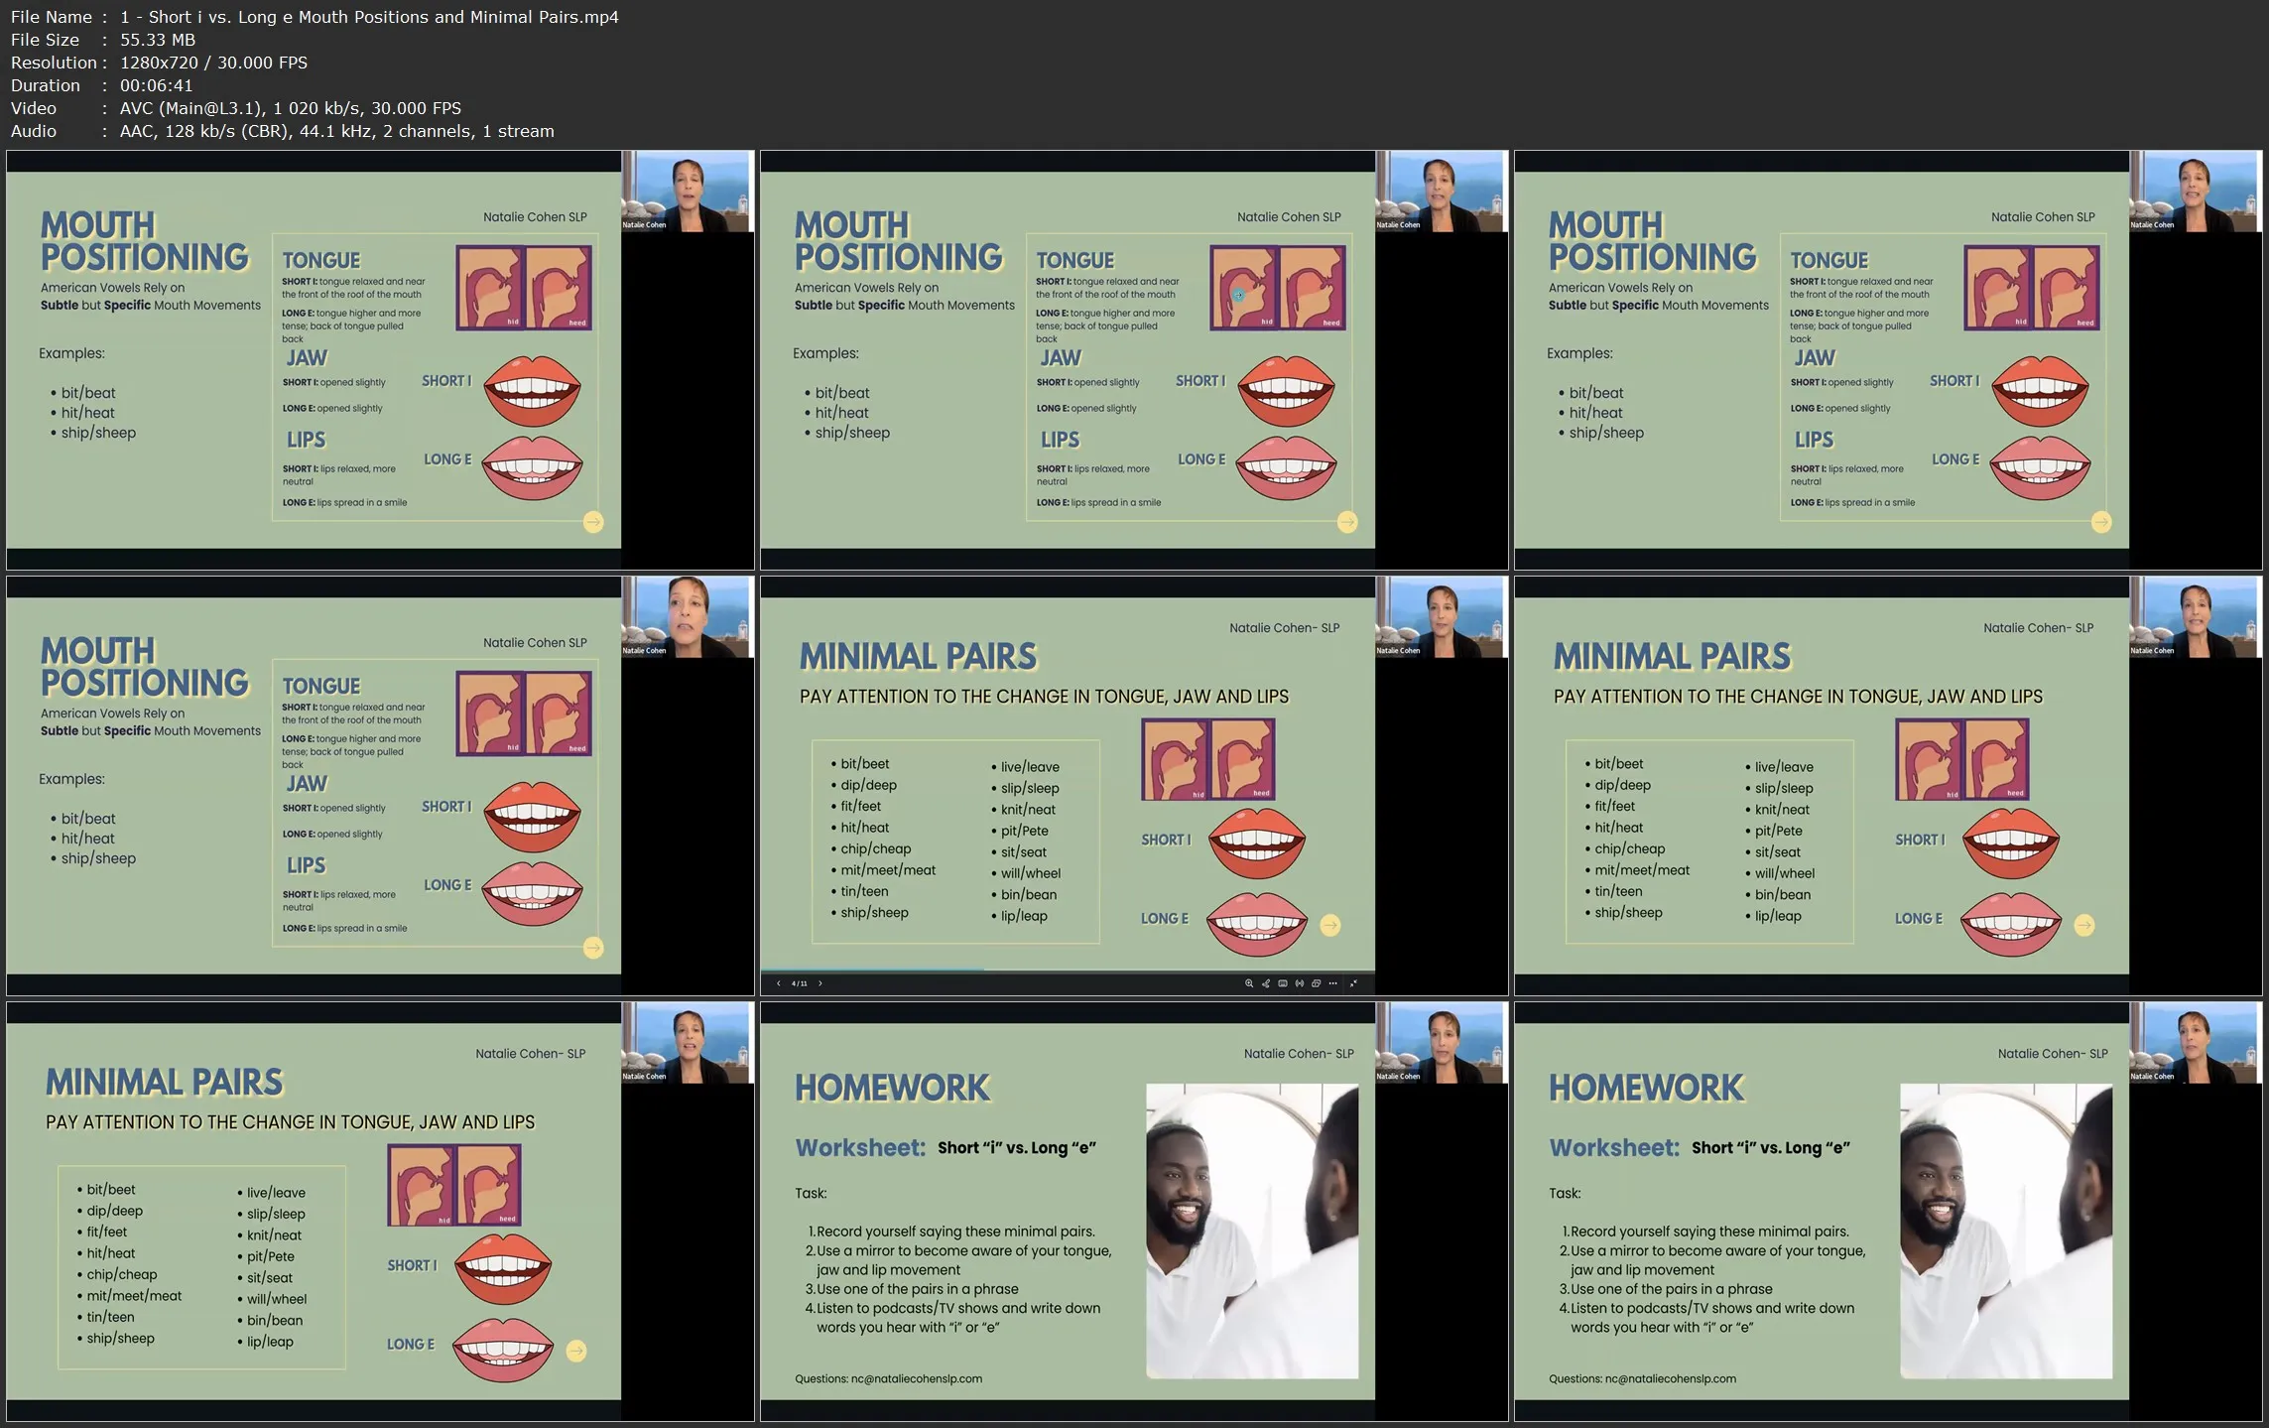Click the man-in-mirror photo on first Homework slide
The height and width of the screenshot is (1428, 2269).
point(1252,1231)
